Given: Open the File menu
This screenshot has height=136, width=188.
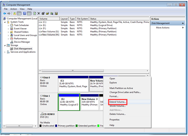Looking at the screenshot, I should point(6,9).
